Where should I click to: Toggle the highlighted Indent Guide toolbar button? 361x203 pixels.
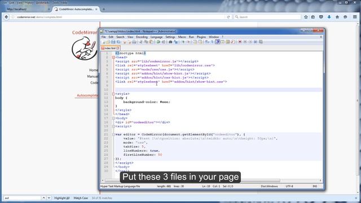tap(217, 42)
